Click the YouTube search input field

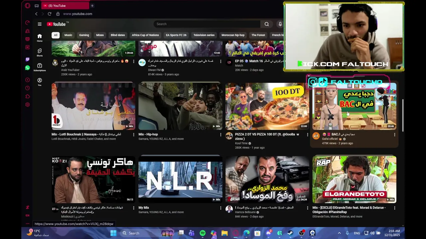tap(207, 24)
